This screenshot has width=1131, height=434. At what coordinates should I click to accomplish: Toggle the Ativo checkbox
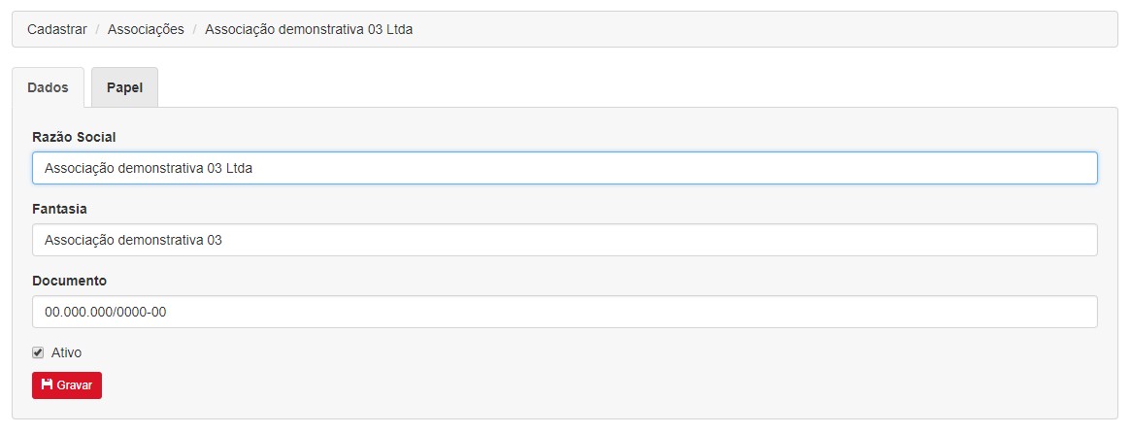click(38, 353)
